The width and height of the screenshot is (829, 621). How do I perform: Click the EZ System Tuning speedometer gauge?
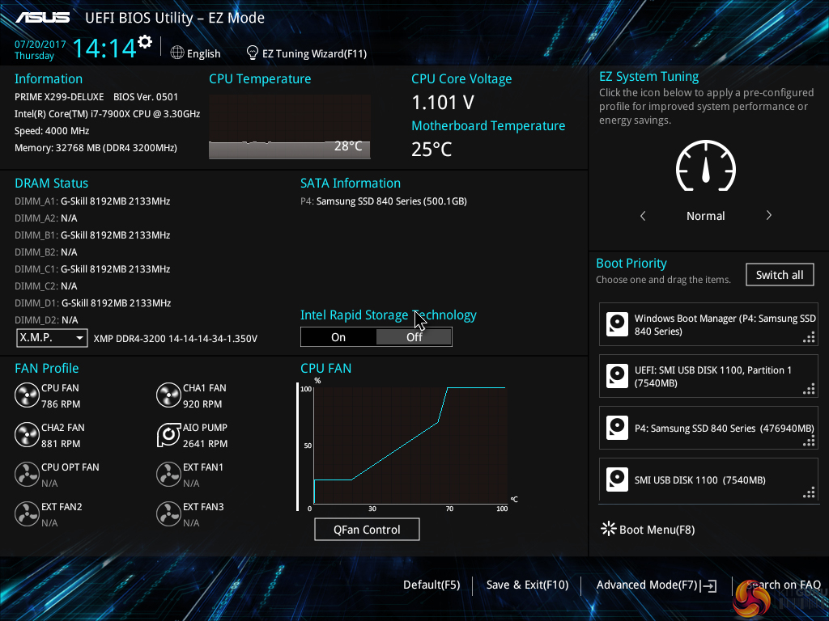(706, 166)
